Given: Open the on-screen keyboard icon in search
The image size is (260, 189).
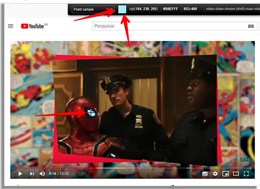Looking at the screenshot, I should [x=251, y=26].
